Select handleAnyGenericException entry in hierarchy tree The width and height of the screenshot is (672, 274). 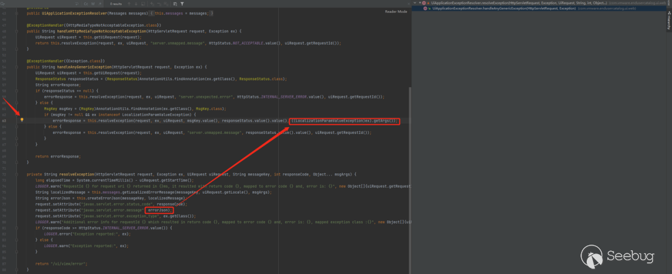point(498,9)
